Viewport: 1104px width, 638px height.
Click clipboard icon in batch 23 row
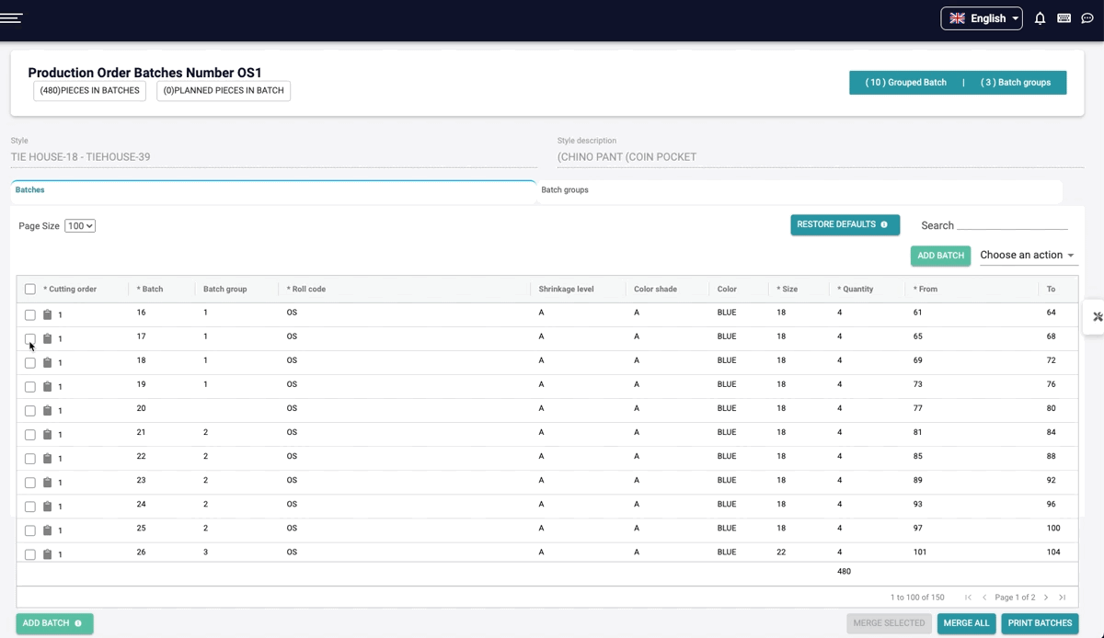(48, 482)
